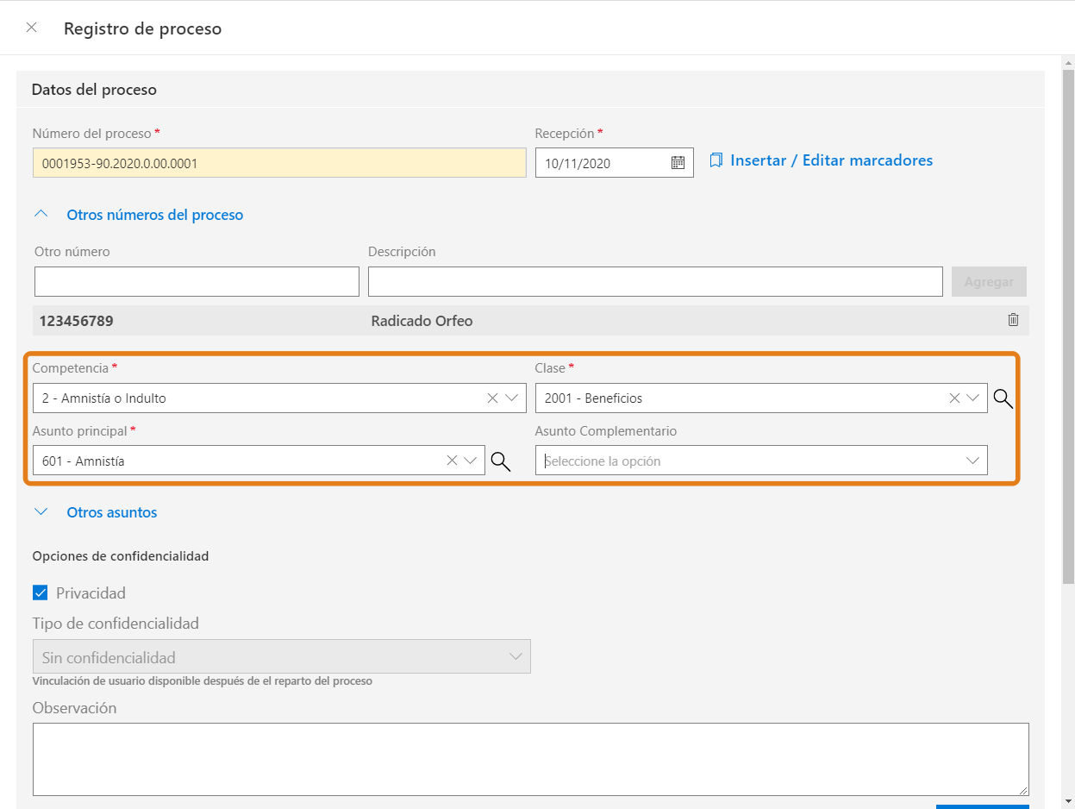Select the Radicado Orfeo description text
Screen dimensions: 1075x809
tap(422, 321)
